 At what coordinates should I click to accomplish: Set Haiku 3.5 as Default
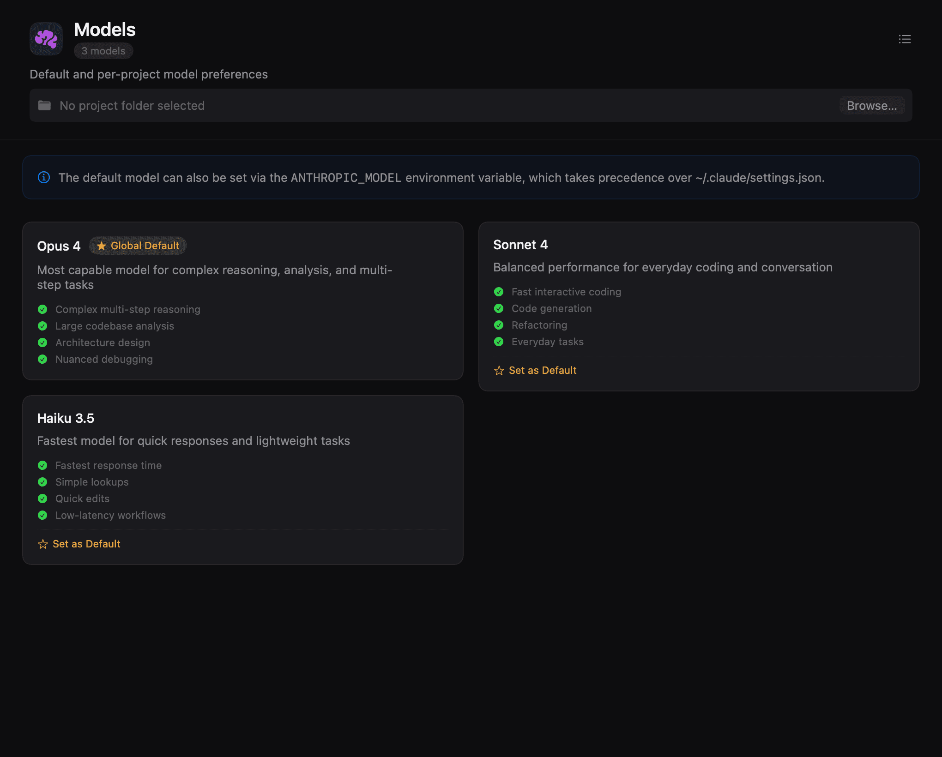coord(86,544)
